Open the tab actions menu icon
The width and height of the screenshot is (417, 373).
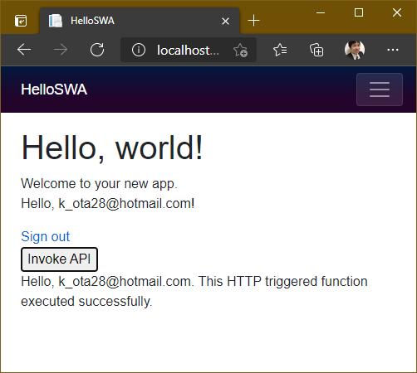pyautogui.click(x=21, y=21)
